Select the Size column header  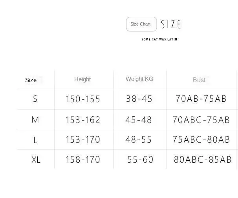(x=31, y=80)
